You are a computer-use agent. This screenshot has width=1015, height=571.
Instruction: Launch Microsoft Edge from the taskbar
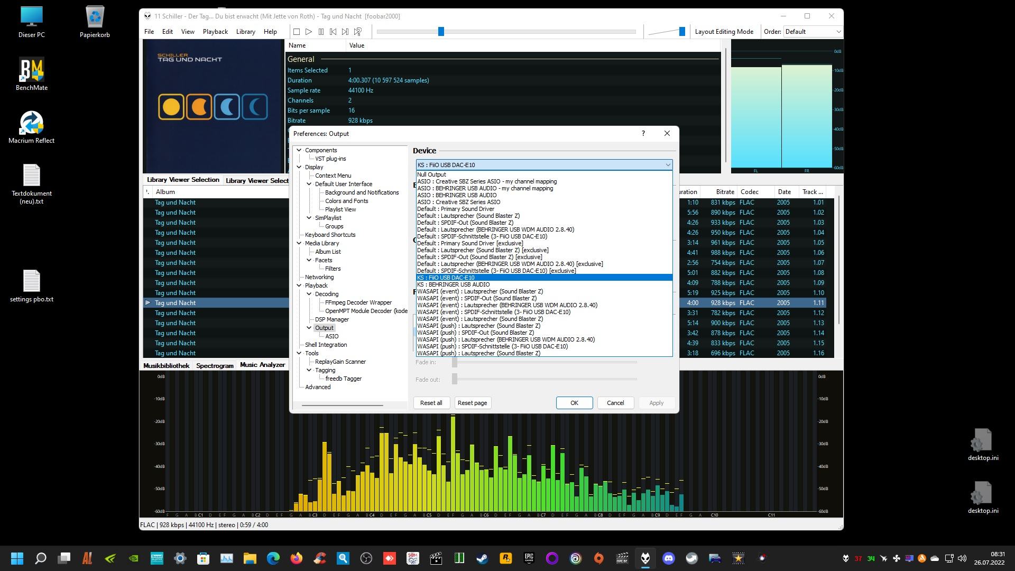[273, 558]
